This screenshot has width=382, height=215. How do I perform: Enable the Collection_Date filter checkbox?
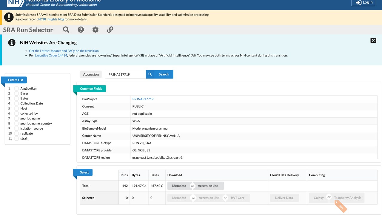[x=17, y=103]
